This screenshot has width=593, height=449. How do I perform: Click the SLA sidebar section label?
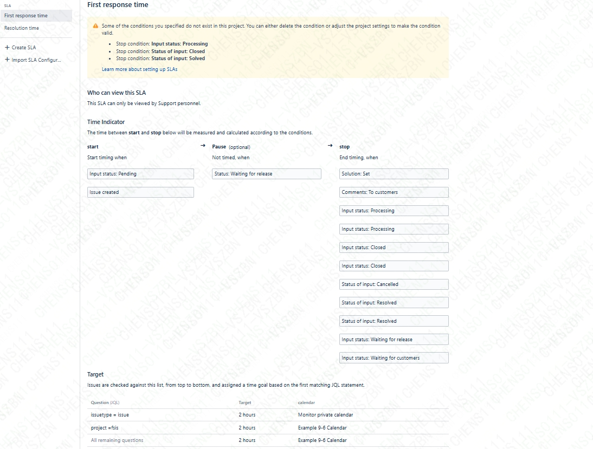8,5
